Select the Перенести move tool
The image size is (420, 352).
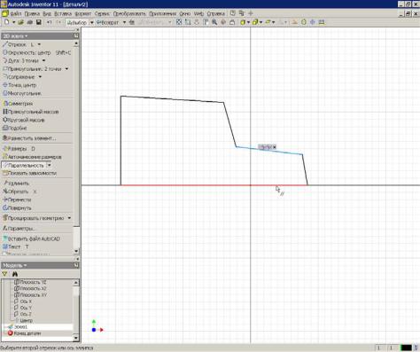(x=17, y=199)
